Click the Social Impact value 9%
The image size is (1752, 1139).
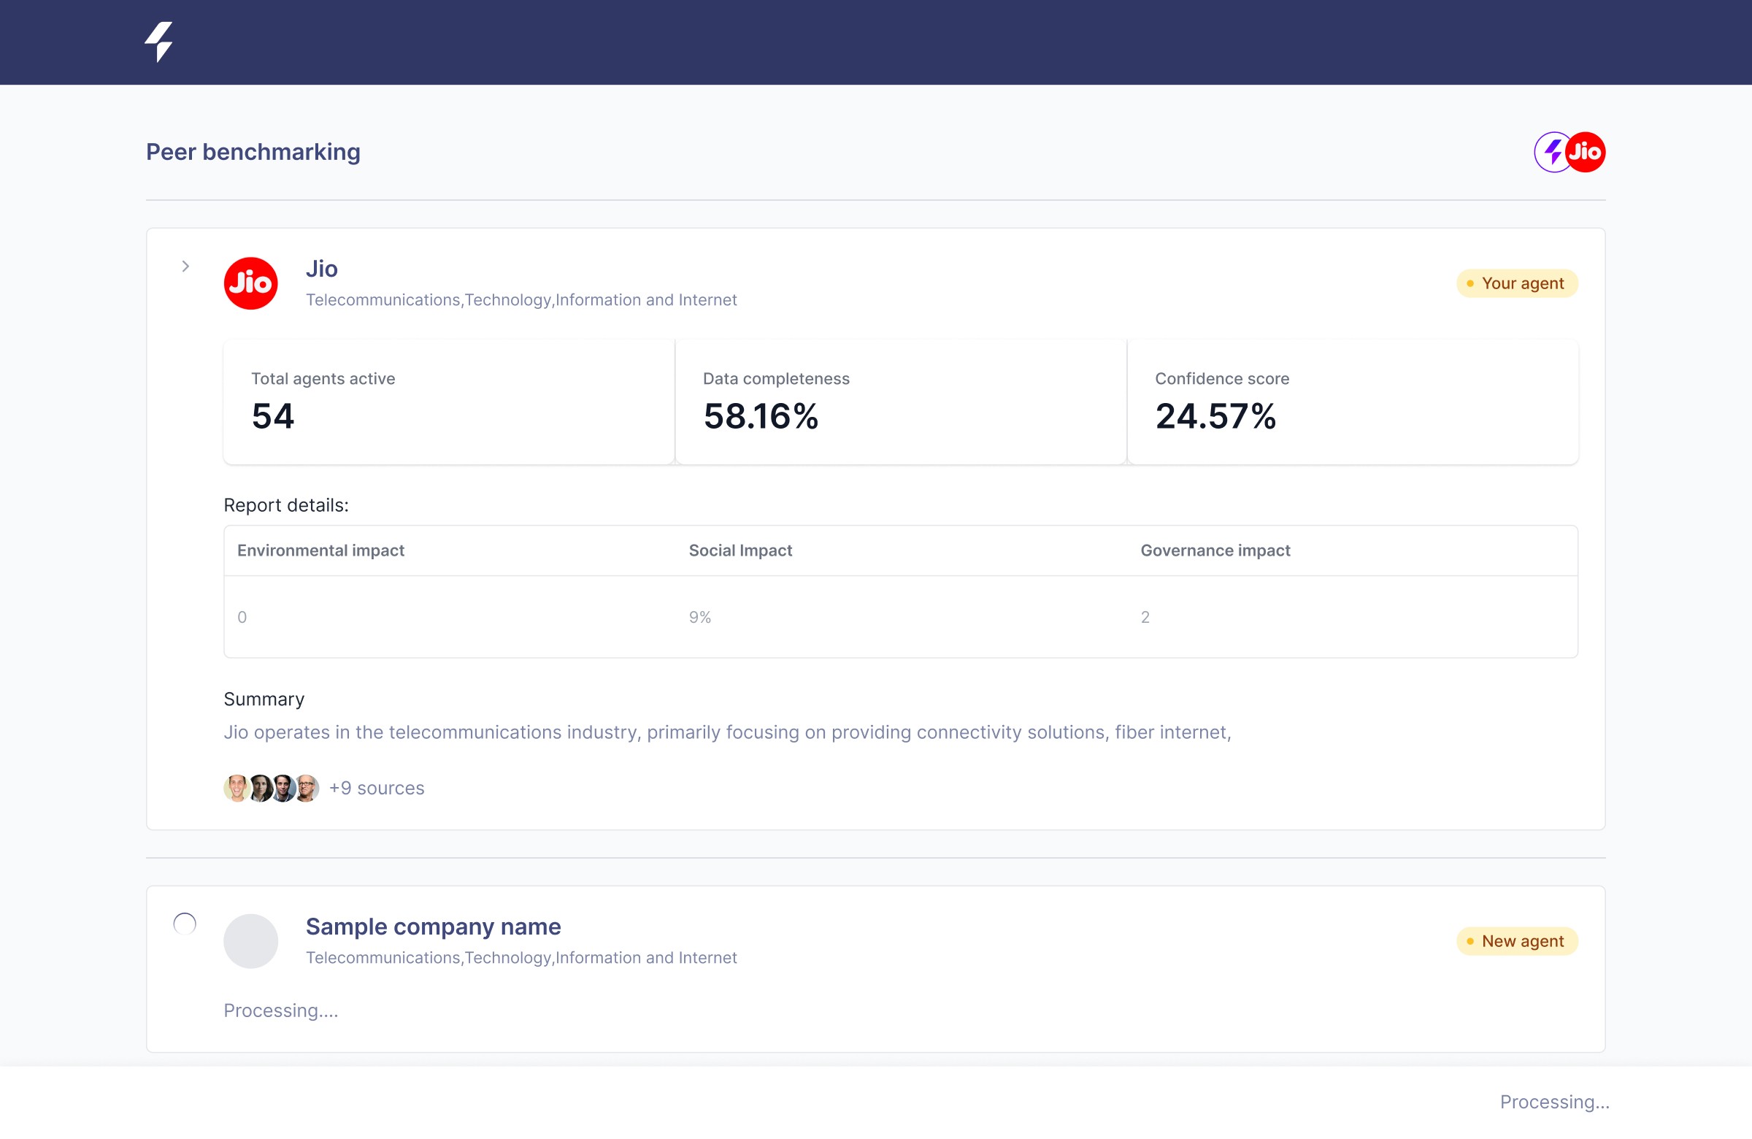coord(699,617)
